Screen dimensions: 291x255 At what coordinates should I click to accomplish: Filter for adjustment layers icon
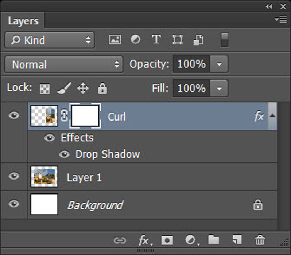[135, 39]
